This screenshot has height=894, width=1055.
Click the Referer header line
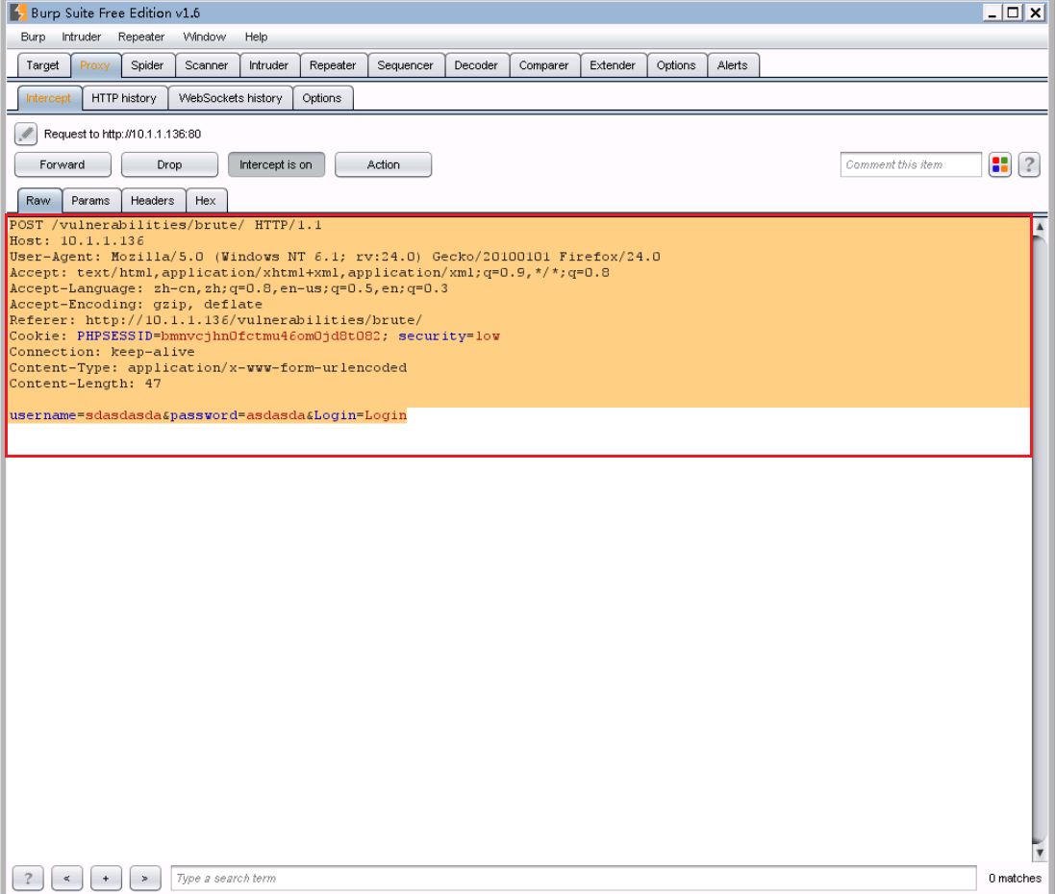216,320
